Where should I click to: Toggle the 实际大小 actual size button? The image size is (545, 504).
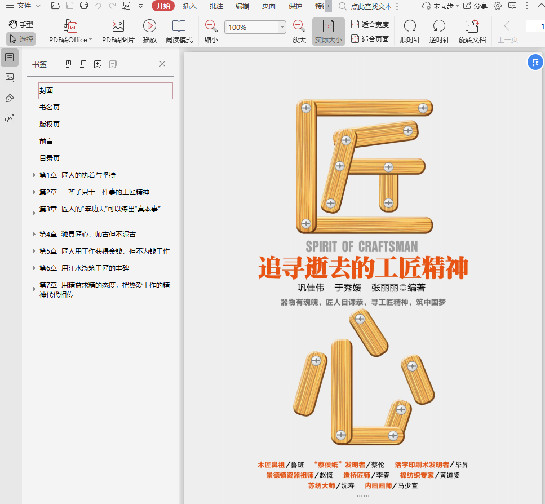coord(329,31)
